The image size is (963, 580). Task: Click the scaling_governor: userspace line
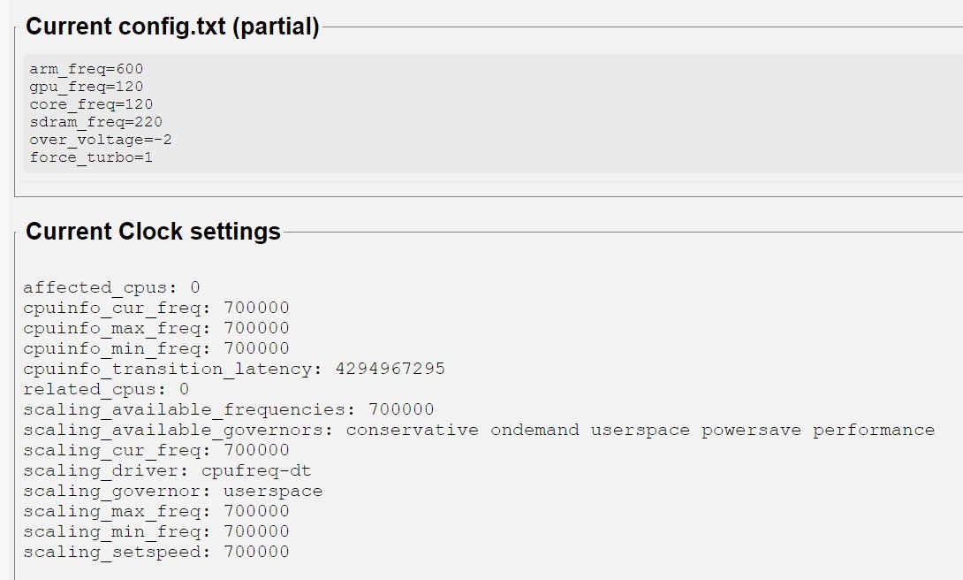pos(173,491)
